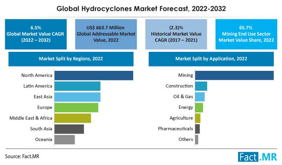Select the Middle East & Africa bar
Image resolution: width=282 pixels, height=165 pixels.
tap(72, 118)
